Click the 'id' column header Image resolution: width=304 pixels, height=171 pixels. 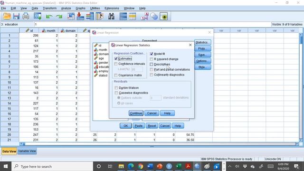[x=29, y=30]
